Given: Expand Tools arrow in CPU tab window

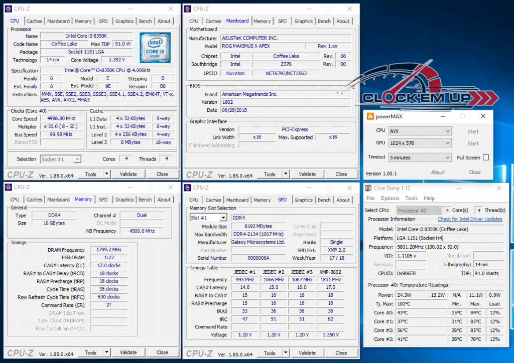Looking at the screenshot, I should [106, 174].
